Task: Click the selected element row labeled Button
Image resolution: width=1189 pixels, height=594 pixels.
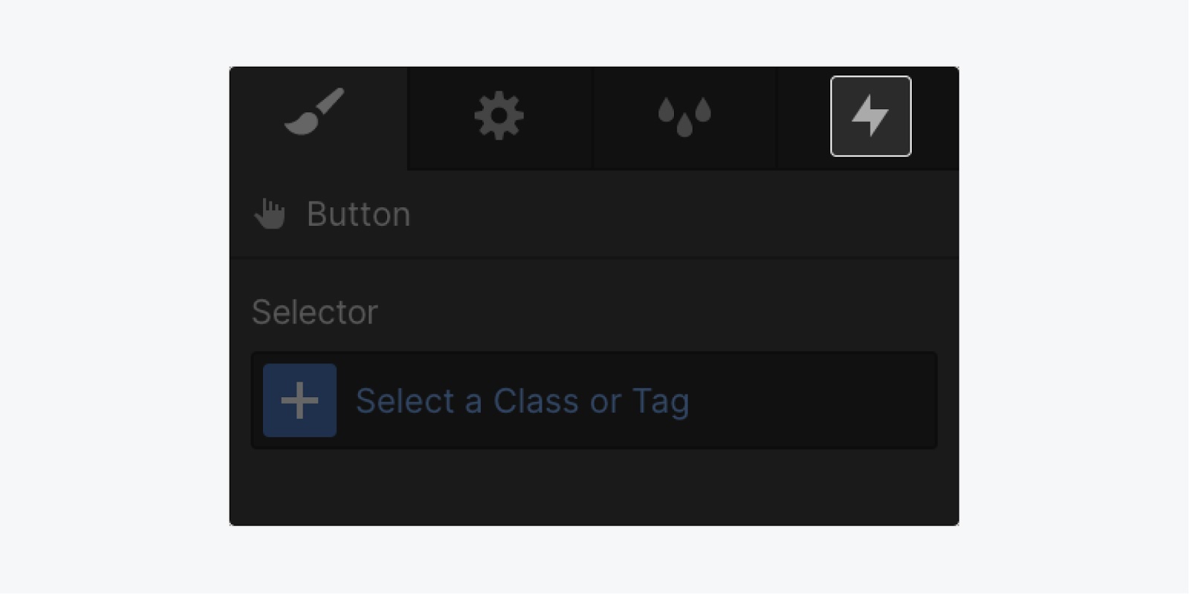Action: click(594, 214)
